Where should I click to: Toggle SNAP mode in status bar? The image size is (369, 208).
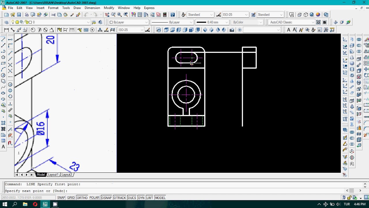[61, 198]
